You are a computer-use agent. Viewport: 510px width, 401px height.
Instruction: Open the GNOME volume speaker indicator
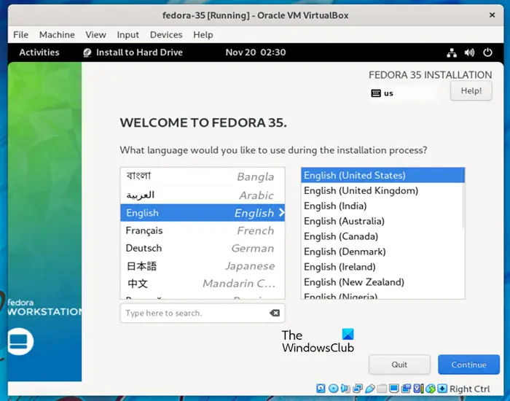tap(469, 52)
